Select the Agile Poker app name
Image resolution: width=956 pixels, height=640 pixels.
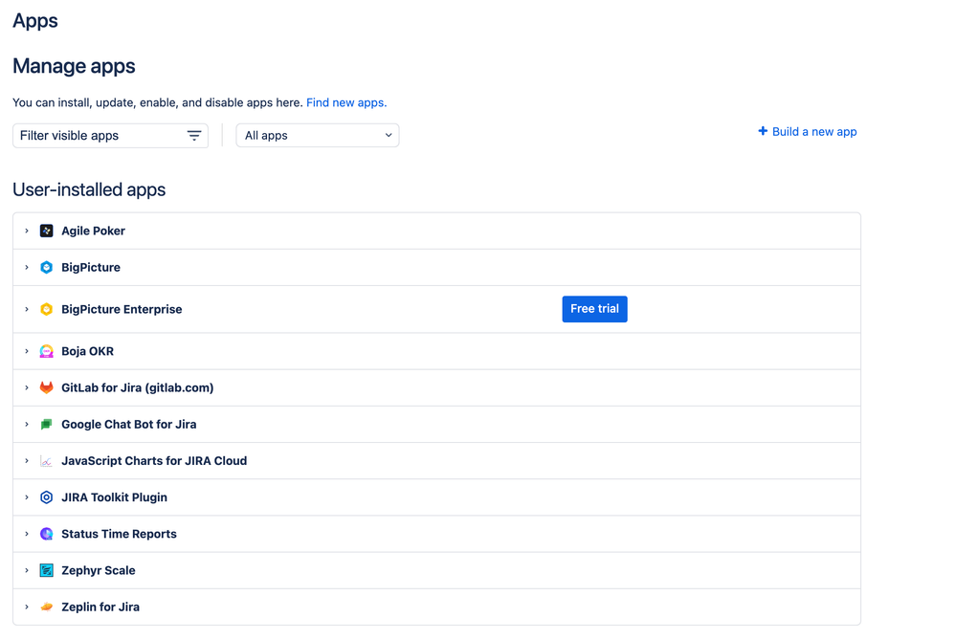[93, 231]
